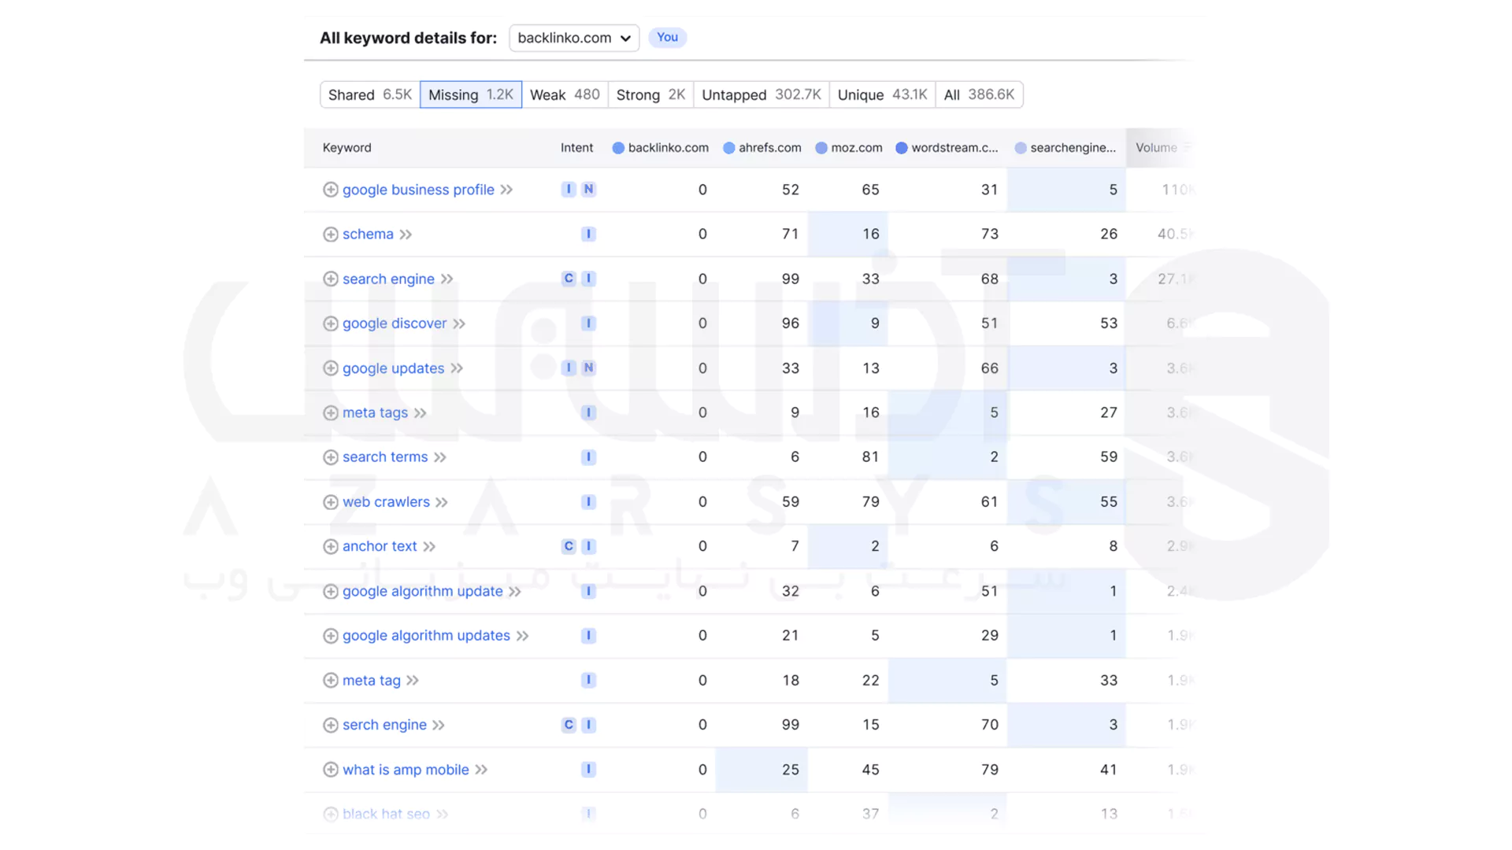Viewport: 1512px width, 850px height.
Task: Expand details arrows next to search terms
Action: tap(440, 457)
